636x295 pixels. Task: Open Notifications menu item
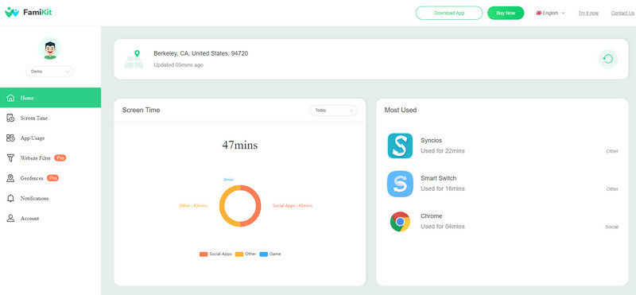[50, 199]
